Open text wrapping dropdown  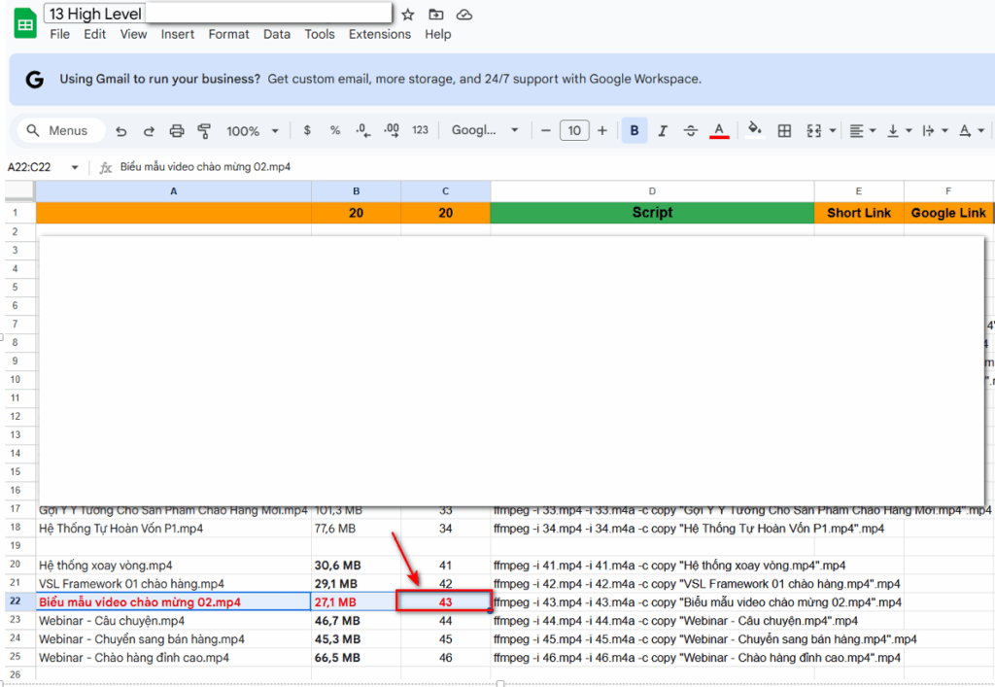(x=935, y=130)
